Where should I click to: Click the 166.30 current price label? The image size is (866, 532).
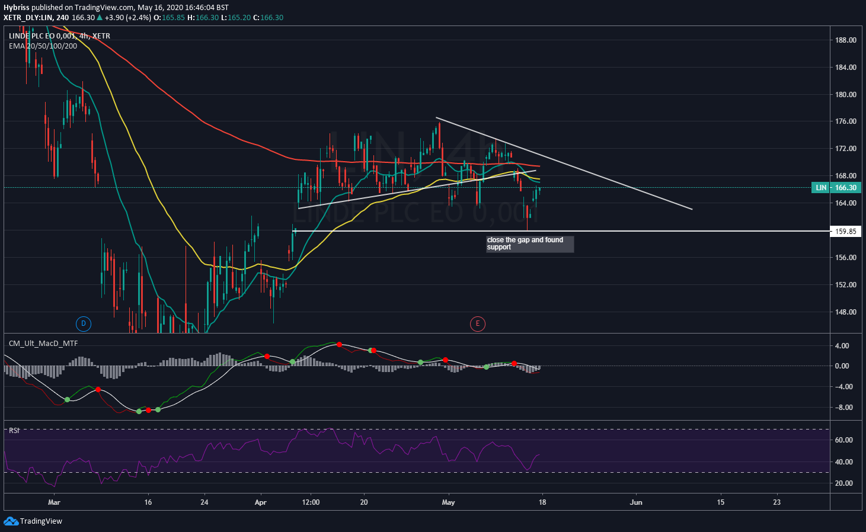pyautogui.click(x=846, y=188)
